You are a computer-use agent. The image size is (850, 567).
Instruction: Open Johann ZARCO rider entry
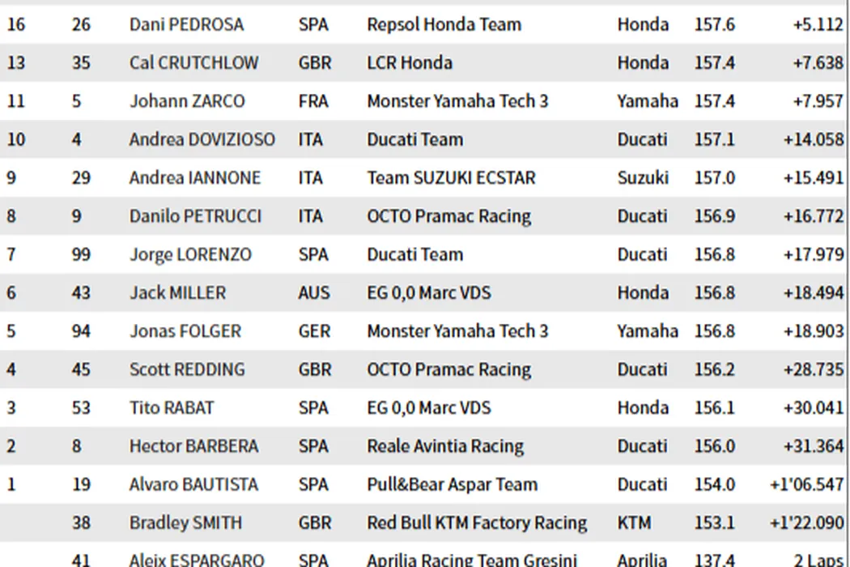pos(187,101)
